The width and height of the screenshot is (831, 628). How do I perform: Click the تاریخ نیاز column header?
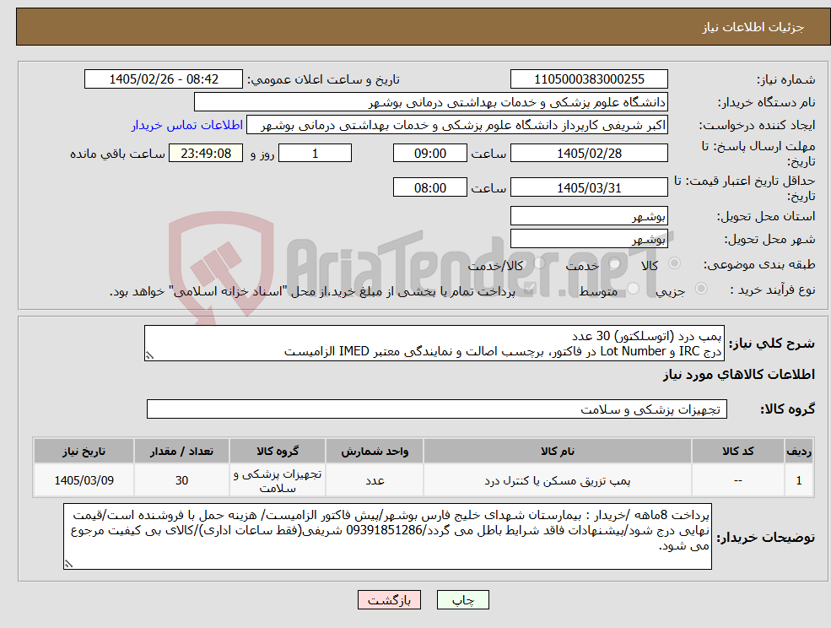tap(84, 451)
